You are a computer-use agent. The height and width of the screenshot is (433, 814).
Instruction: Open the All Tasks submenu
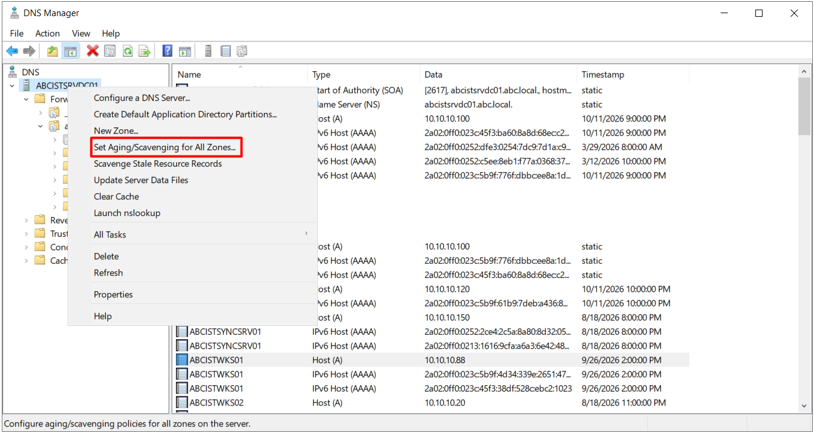coord(192,234)
